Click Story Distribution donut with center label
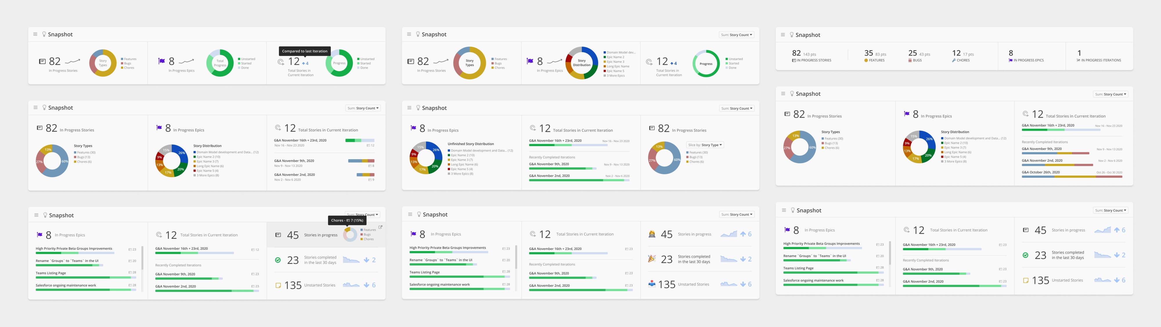Screen dimensions: 1161x327 581,63
